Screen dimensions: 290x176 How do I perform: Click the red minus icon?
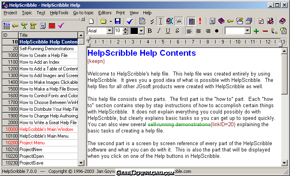tap(265, 31)
